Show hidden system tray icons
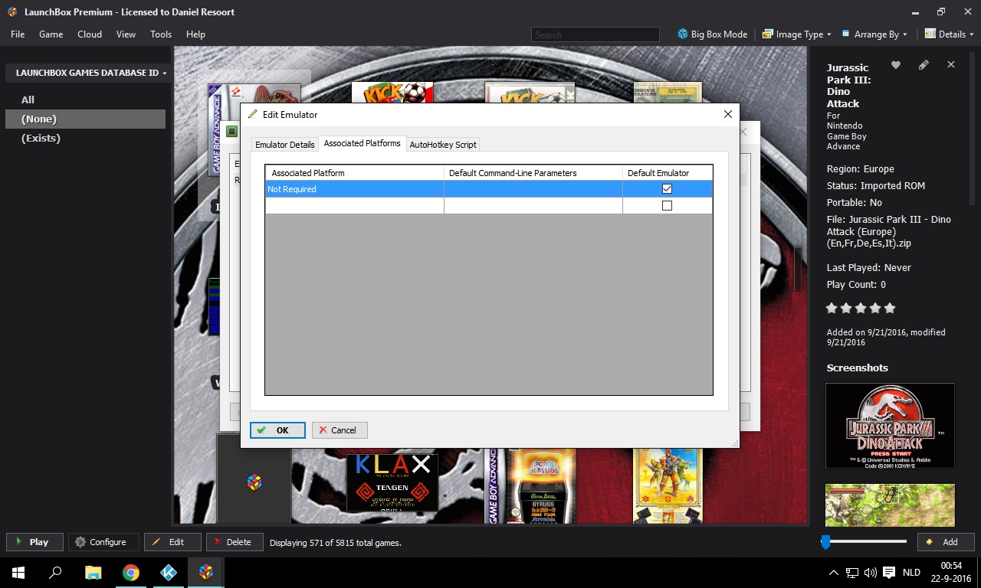981x588 pixels. pos(834,573)
